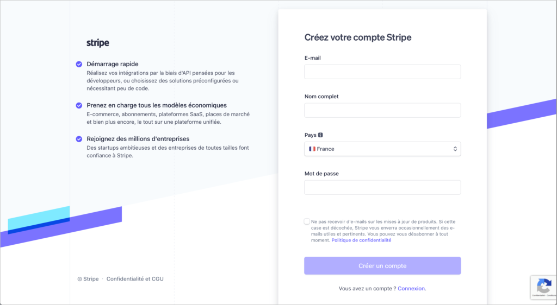Viewport: 557px width, 305px height.
Task: Click the Stripe logo
Action: (x=98, y=43)
